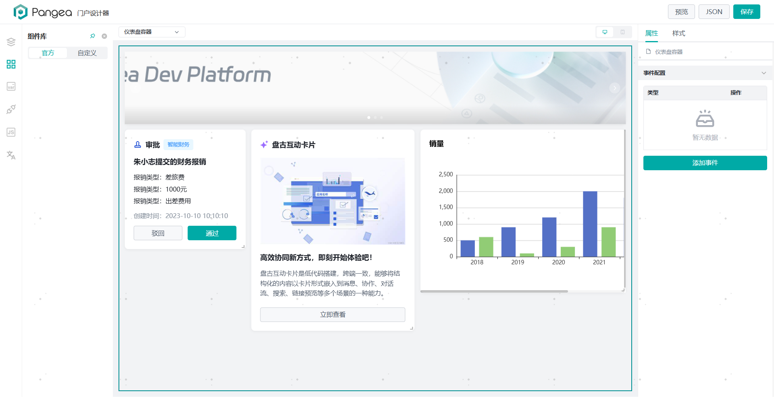The image size is (774, 398).
Task: Click the 类型 column header
Action: coord(653,93)
